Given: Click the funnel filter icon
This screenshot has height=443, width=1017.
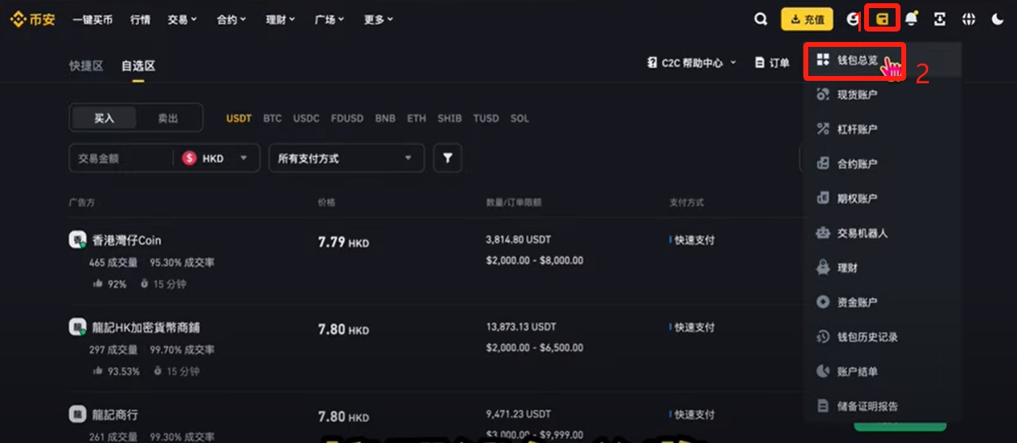Looking at the screenshot, I should tap(447, 158).
